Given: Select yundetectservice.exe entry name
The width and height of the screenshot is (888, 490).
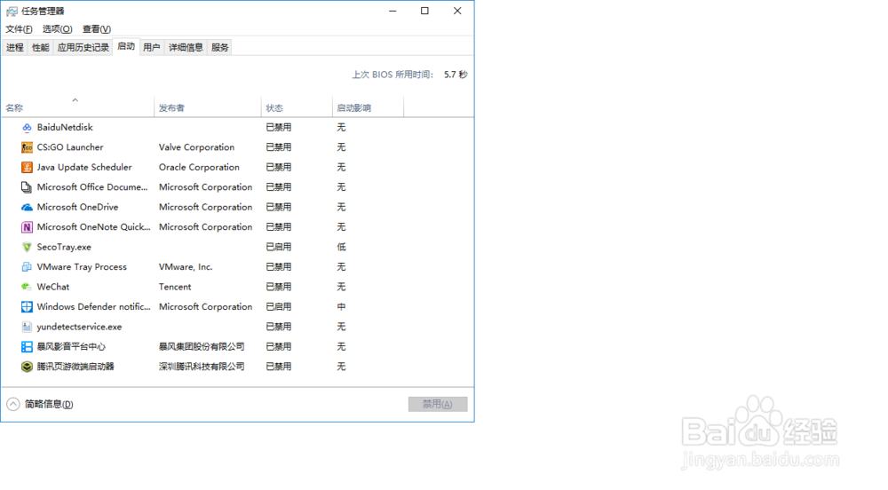Looking at the screenshot, I should click(x=79, y=327).
